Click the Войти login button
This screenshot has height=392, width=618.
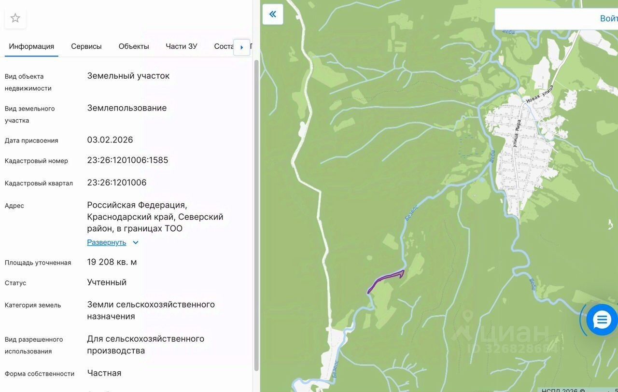click(609, 18)
